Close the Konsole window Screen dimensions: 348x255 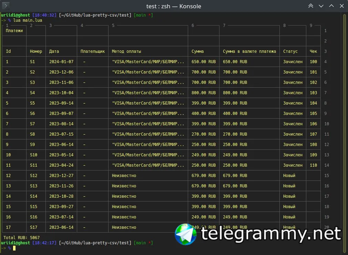(341, 6)
